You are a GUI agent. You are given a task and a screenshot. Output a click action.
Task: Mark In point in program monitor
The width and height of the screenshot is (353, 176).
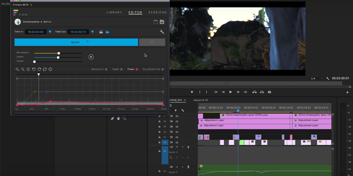[x=200, y=92]
